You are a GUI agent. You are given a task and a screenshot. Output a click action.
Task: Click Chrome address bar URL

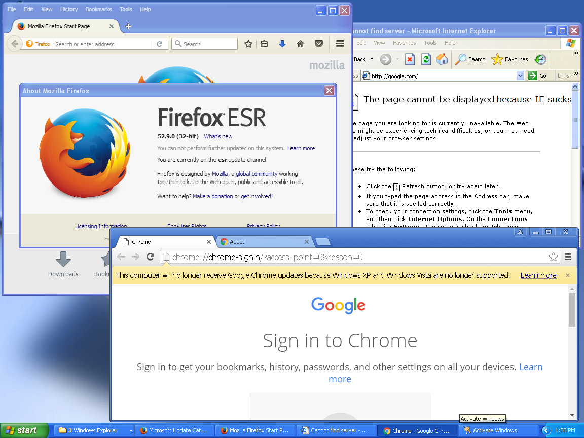point(268,257)
